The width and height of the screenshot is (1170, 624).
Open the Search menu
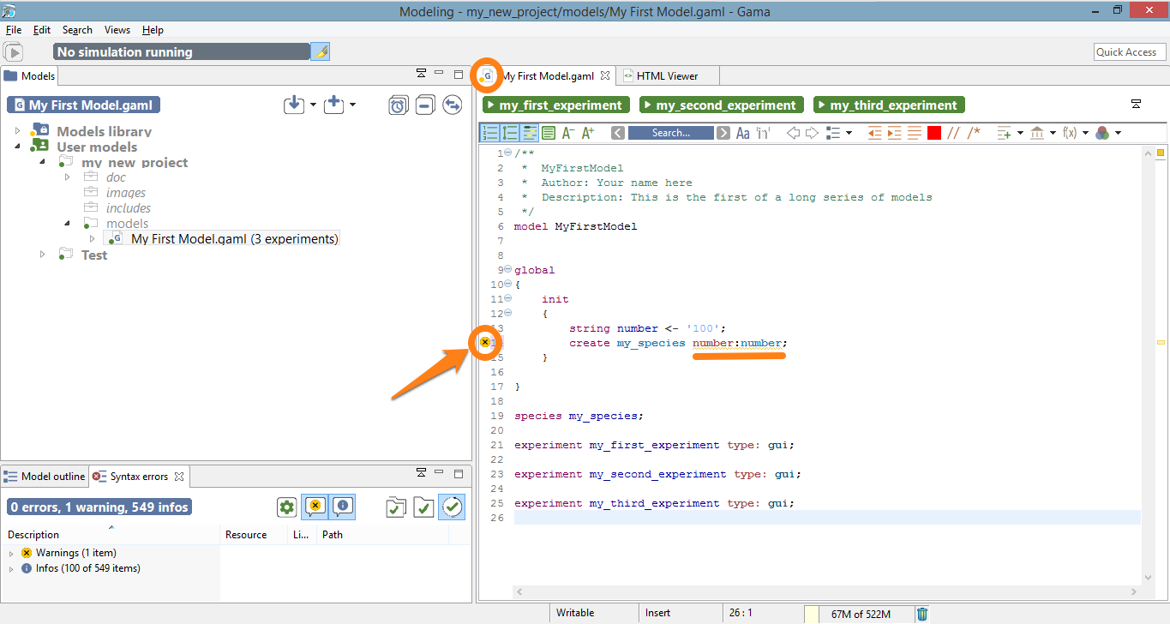coord(77,29)
